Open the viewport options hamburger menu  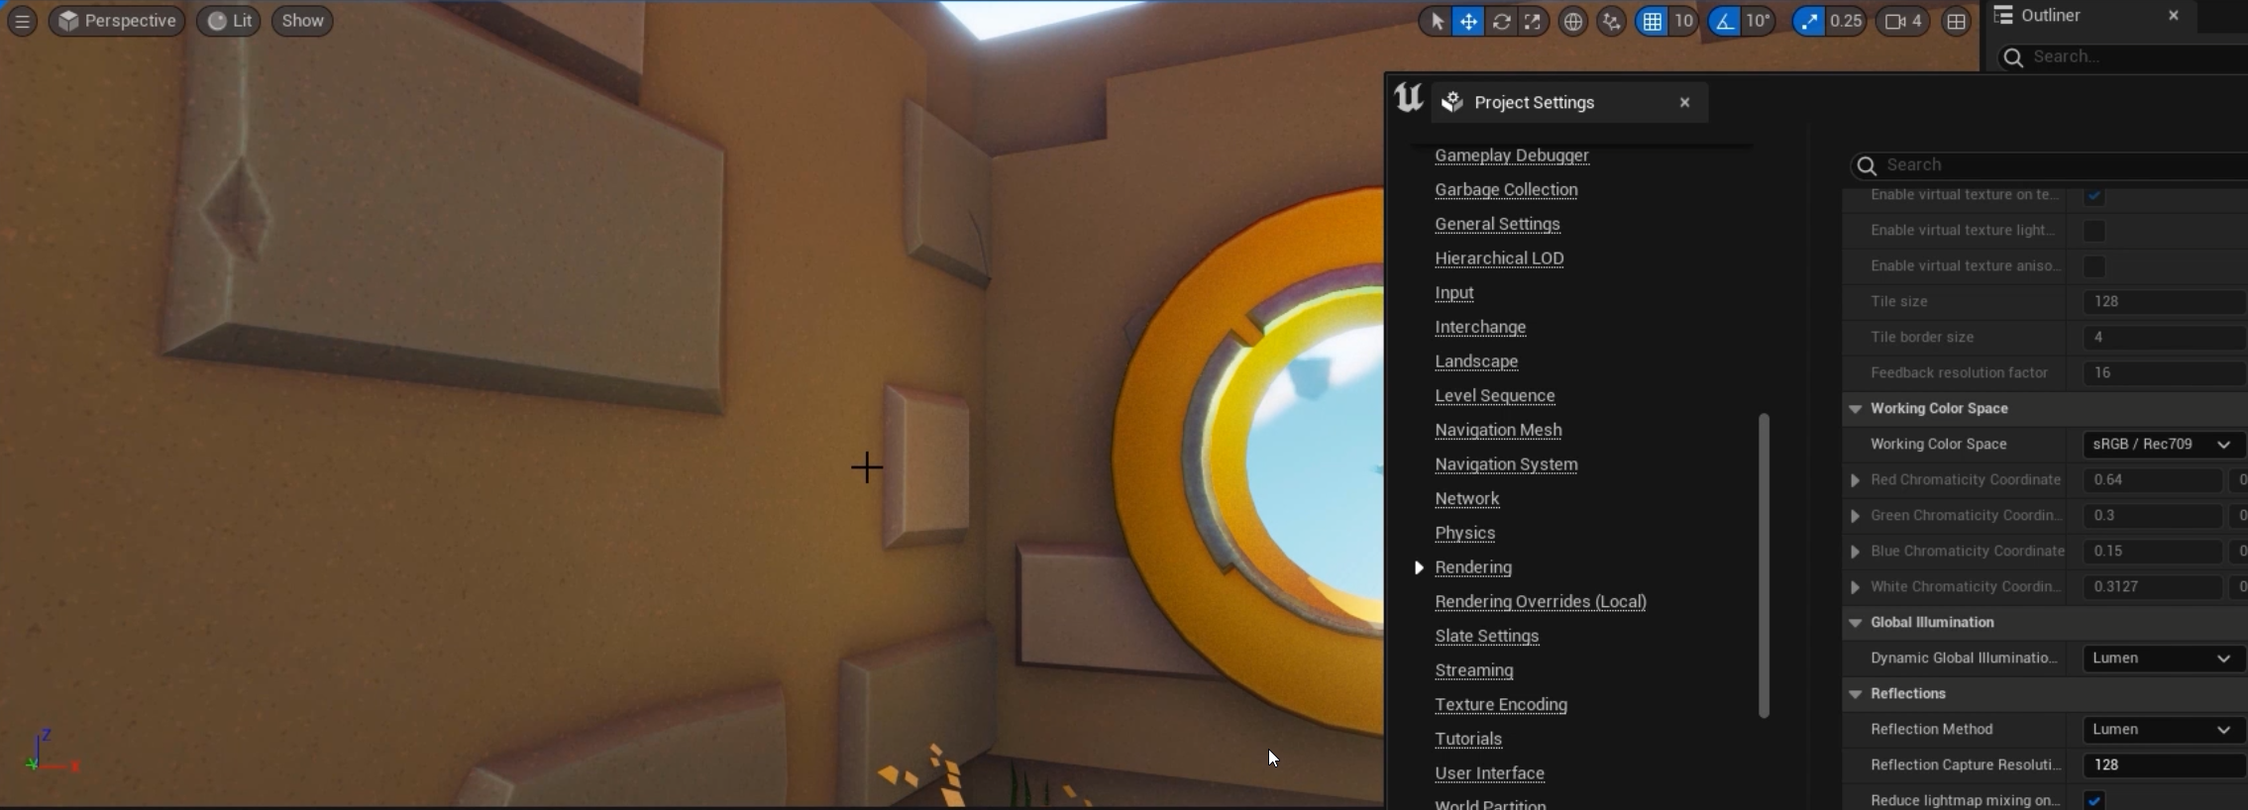pyautogui.click(x=22, y=21)
